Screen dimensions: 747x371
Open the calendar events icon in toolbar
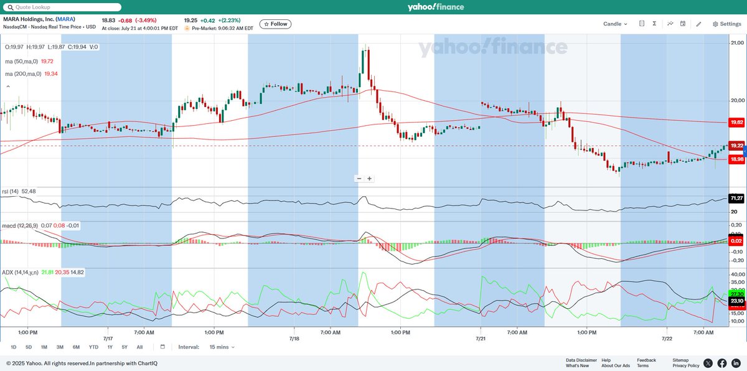click(683, 24)
